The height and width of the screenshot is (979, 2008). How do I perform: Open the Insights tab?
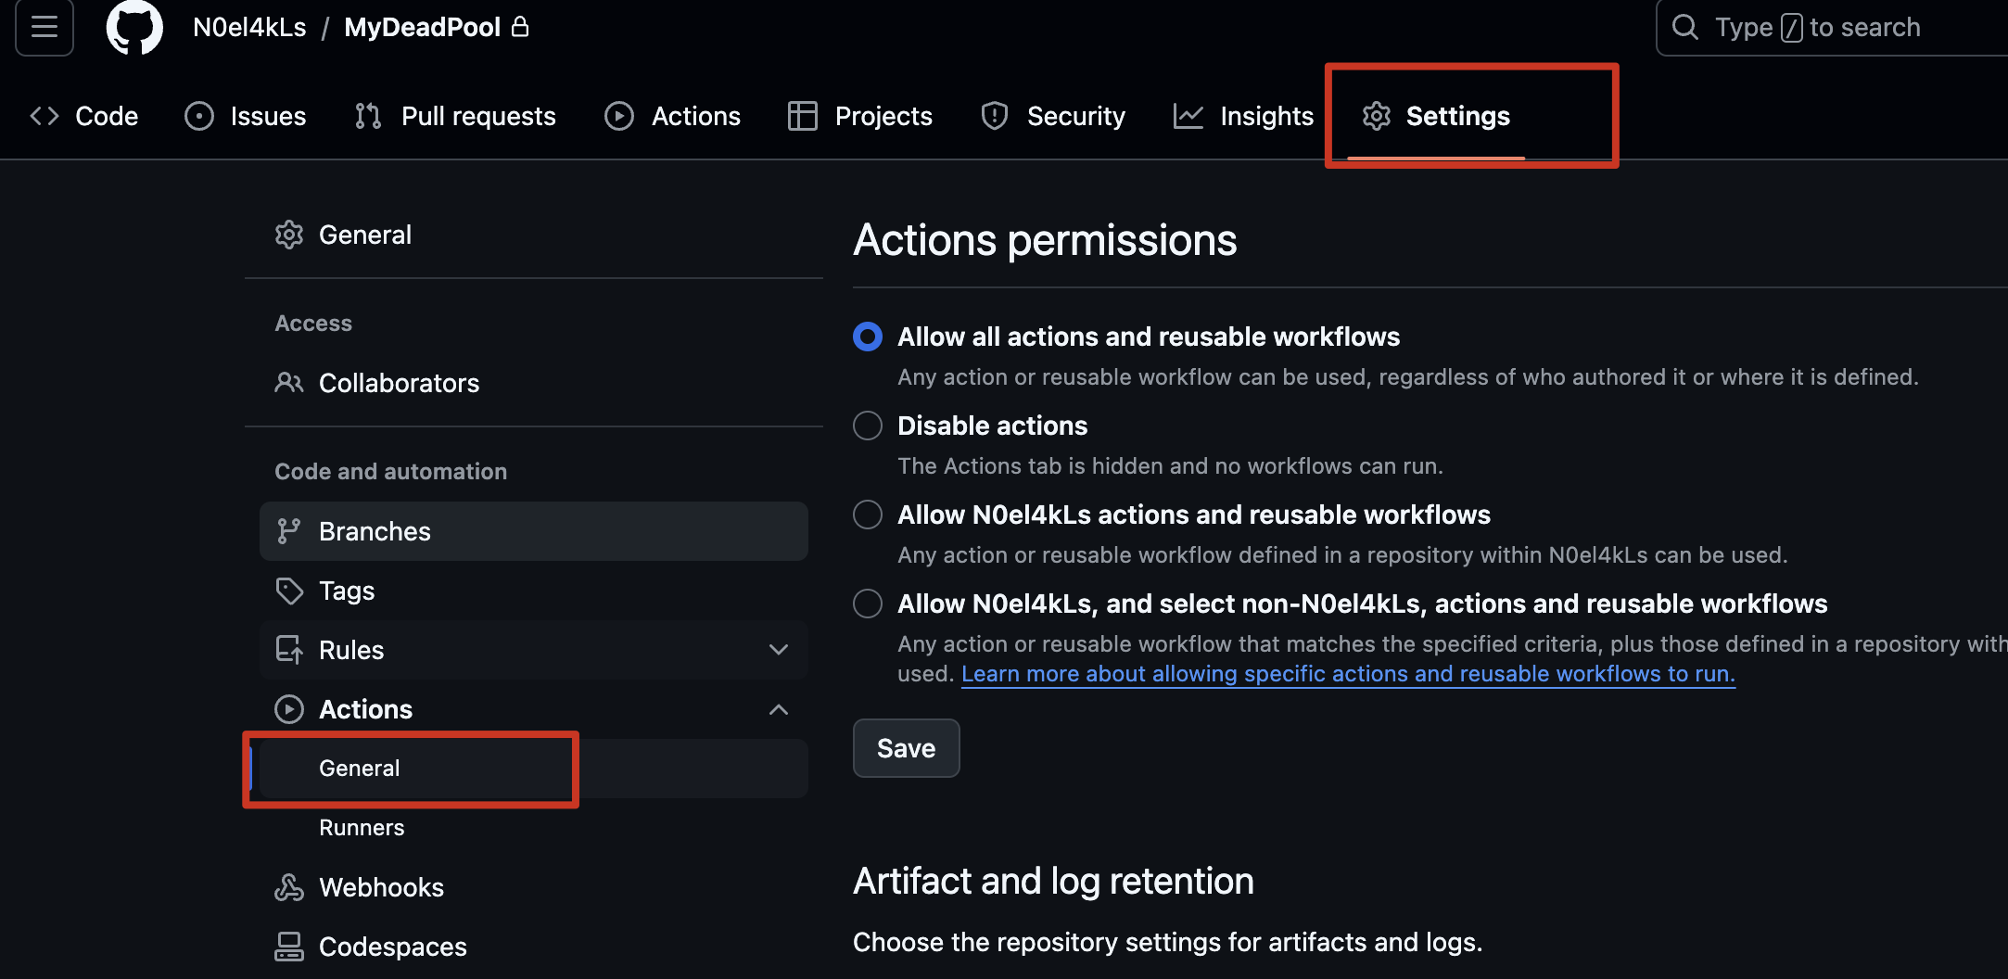coord(1243,116)
